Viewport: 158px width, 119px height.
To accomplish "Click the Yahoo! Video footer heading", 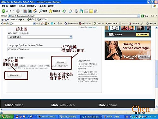I will pos(14,105).
